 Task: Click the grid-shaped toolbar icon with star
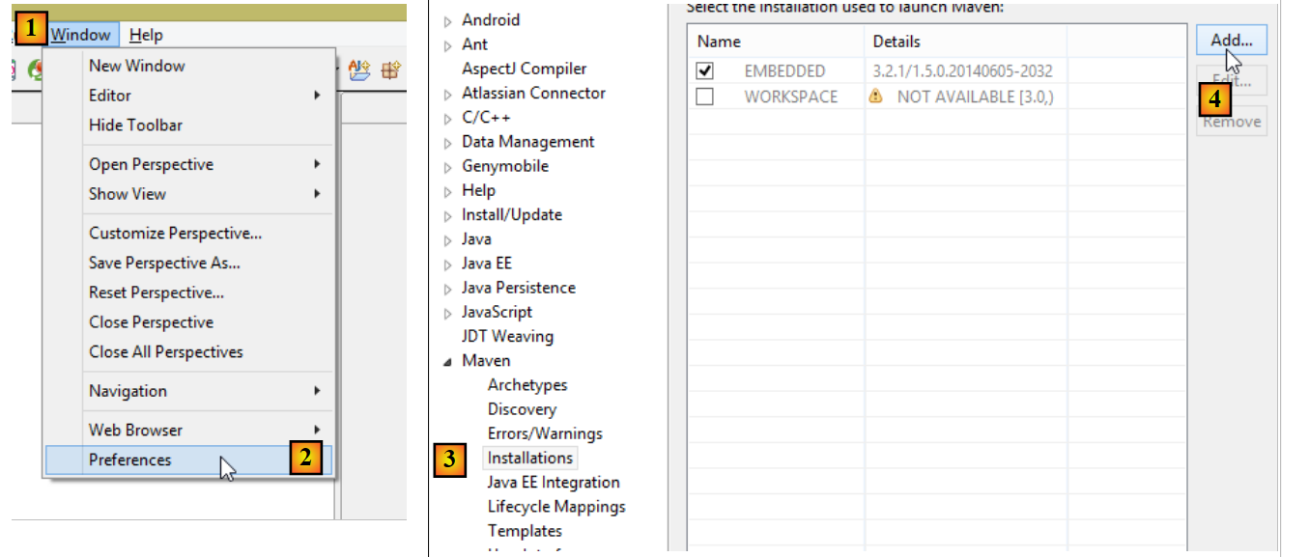pyautogui.click(x=390, y=70)
